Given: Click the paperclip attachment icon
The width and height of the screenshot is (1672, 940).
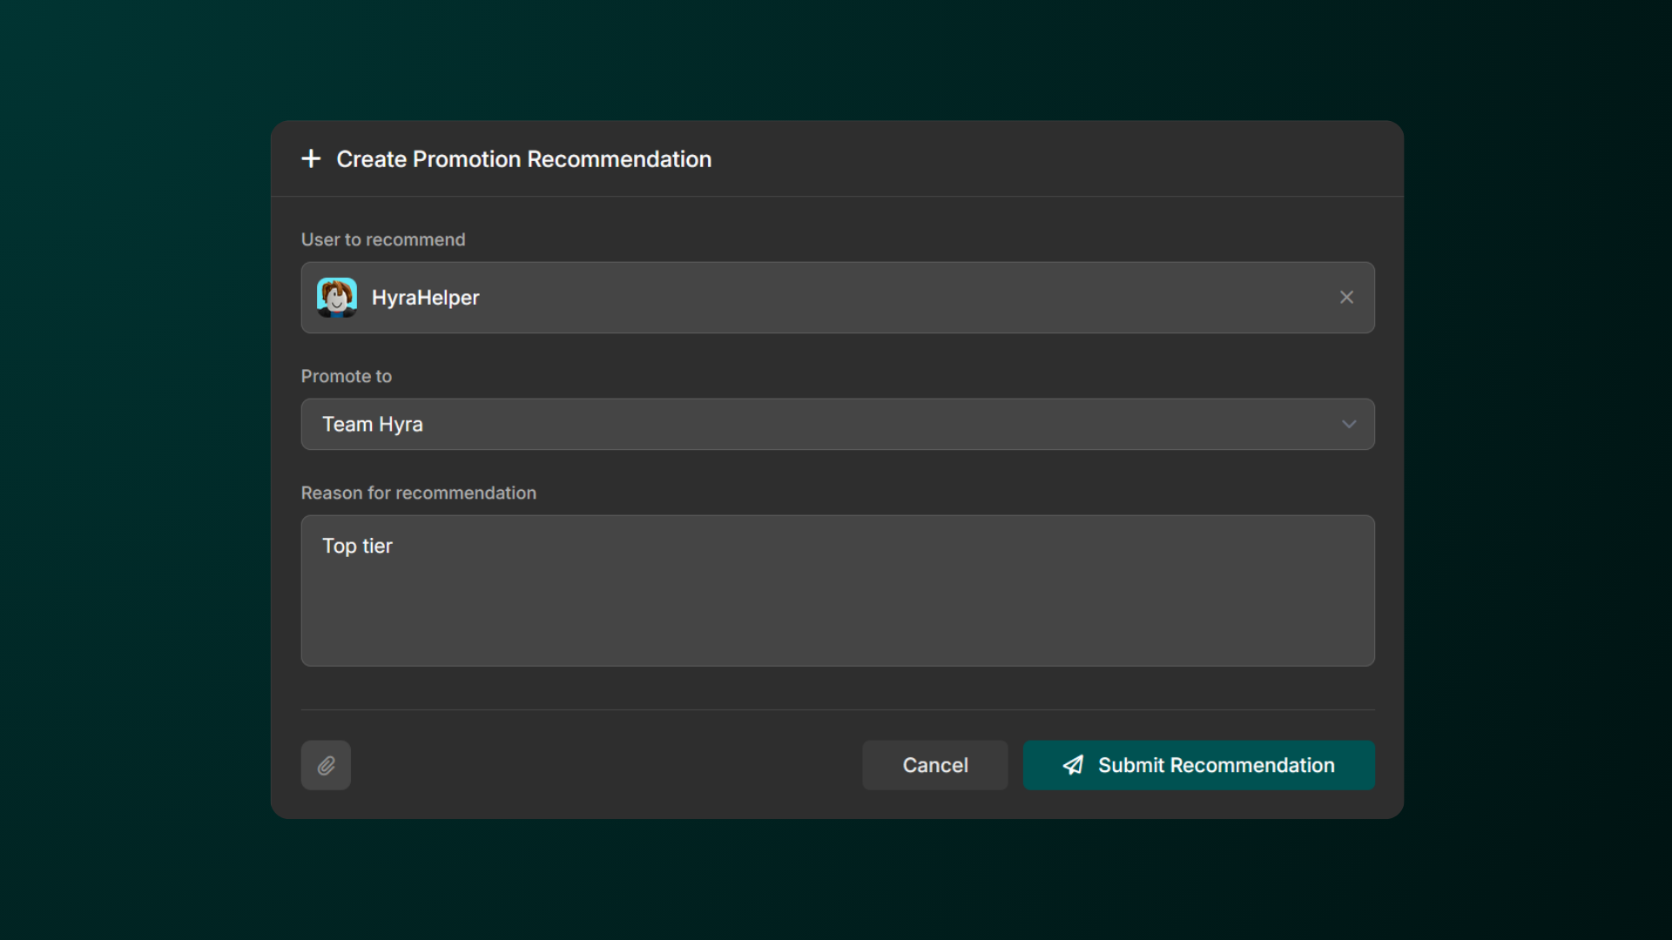Looking at the screenshot, I should (x=326, y=765).
